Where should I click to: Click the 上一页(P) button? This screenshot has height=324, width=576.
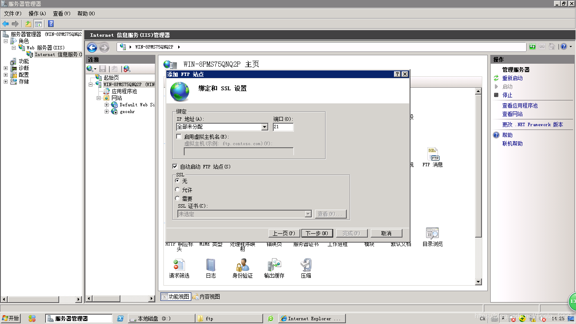pyautogui.click(x=284, y=233)
